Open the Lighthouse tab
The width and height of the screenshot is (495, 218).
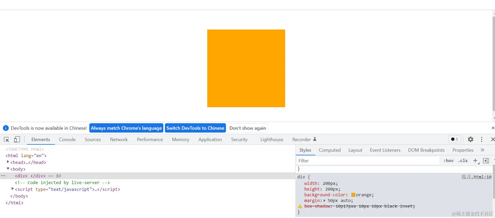point(272,140)
